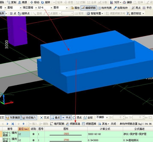
Task: Expand the 独立基础 type dropdown
Action: click(x=36, y=8)
